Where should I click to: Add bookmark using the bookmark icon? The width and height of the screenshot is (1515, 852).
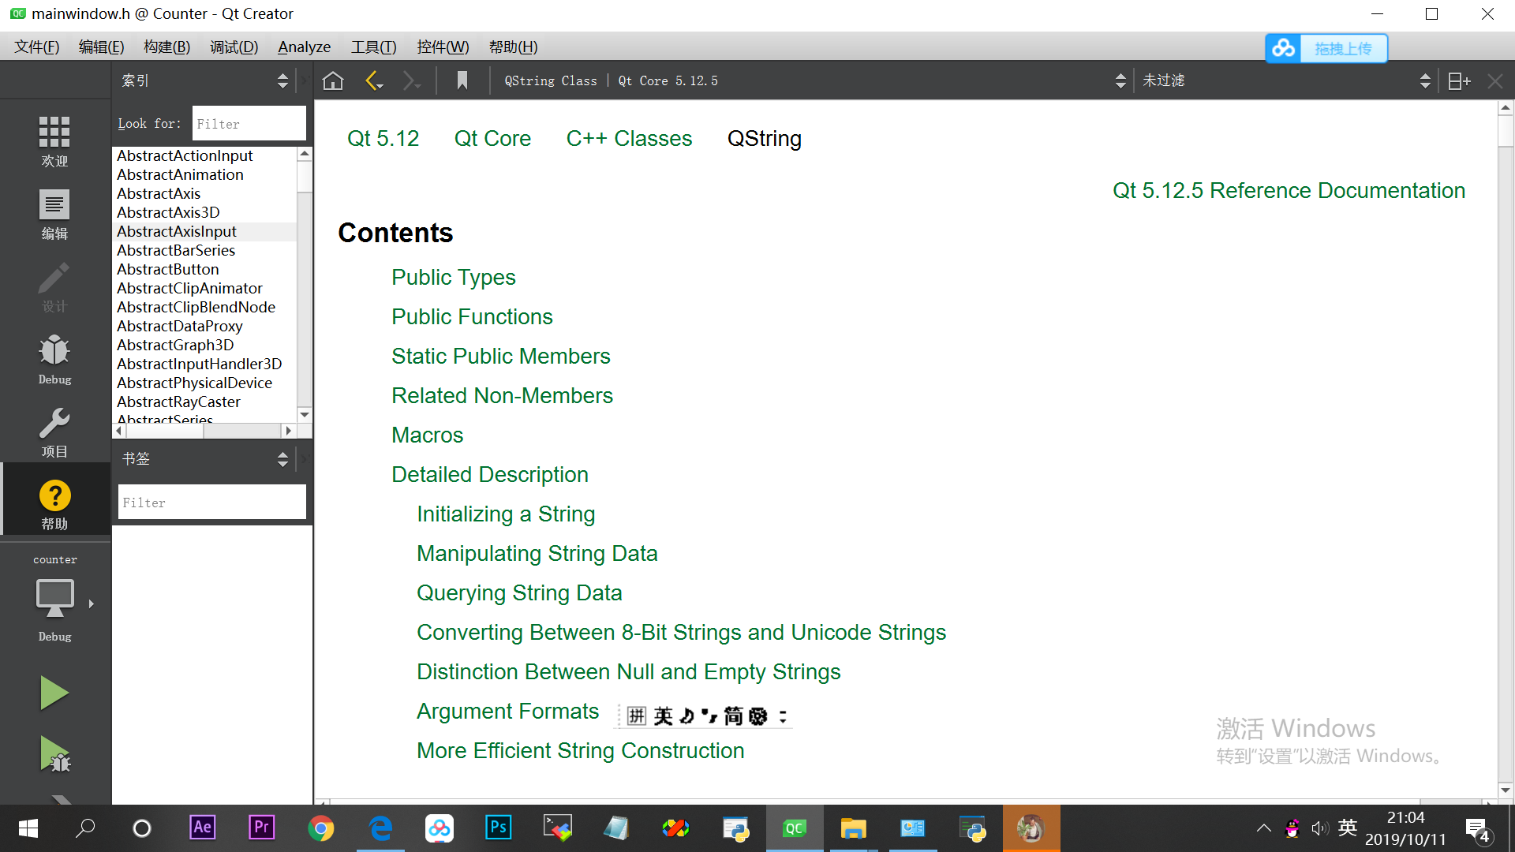(x=462, y=80)
